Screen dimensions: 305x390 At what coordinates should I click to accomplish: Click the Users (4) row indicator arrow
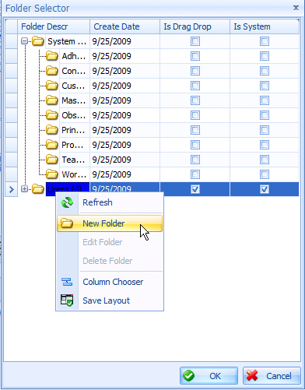[12, 190]
